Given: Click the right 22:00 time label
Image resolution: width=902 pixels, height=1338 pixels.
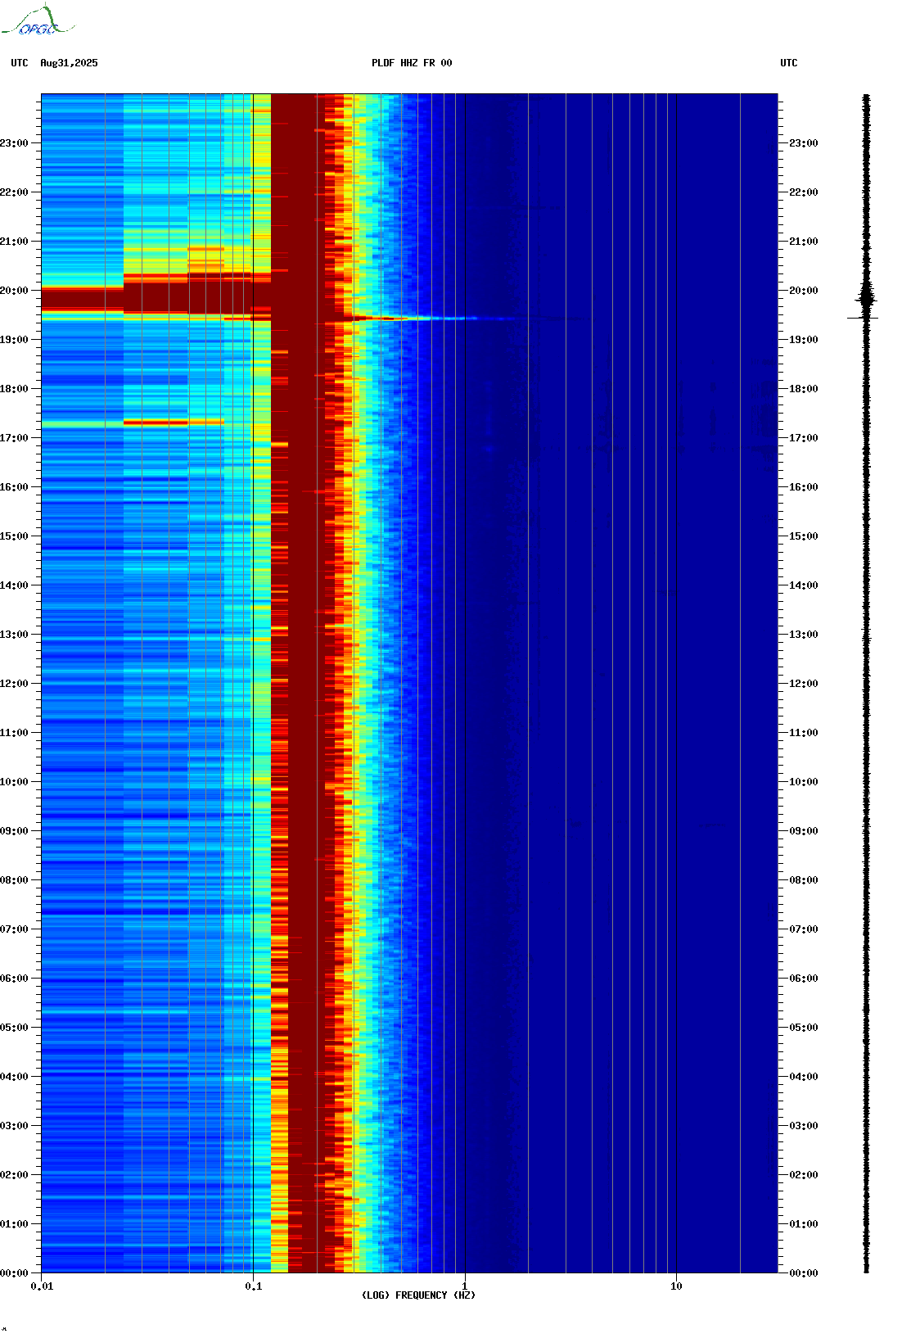Looking at the screenshot, I should tap(804, 192).
